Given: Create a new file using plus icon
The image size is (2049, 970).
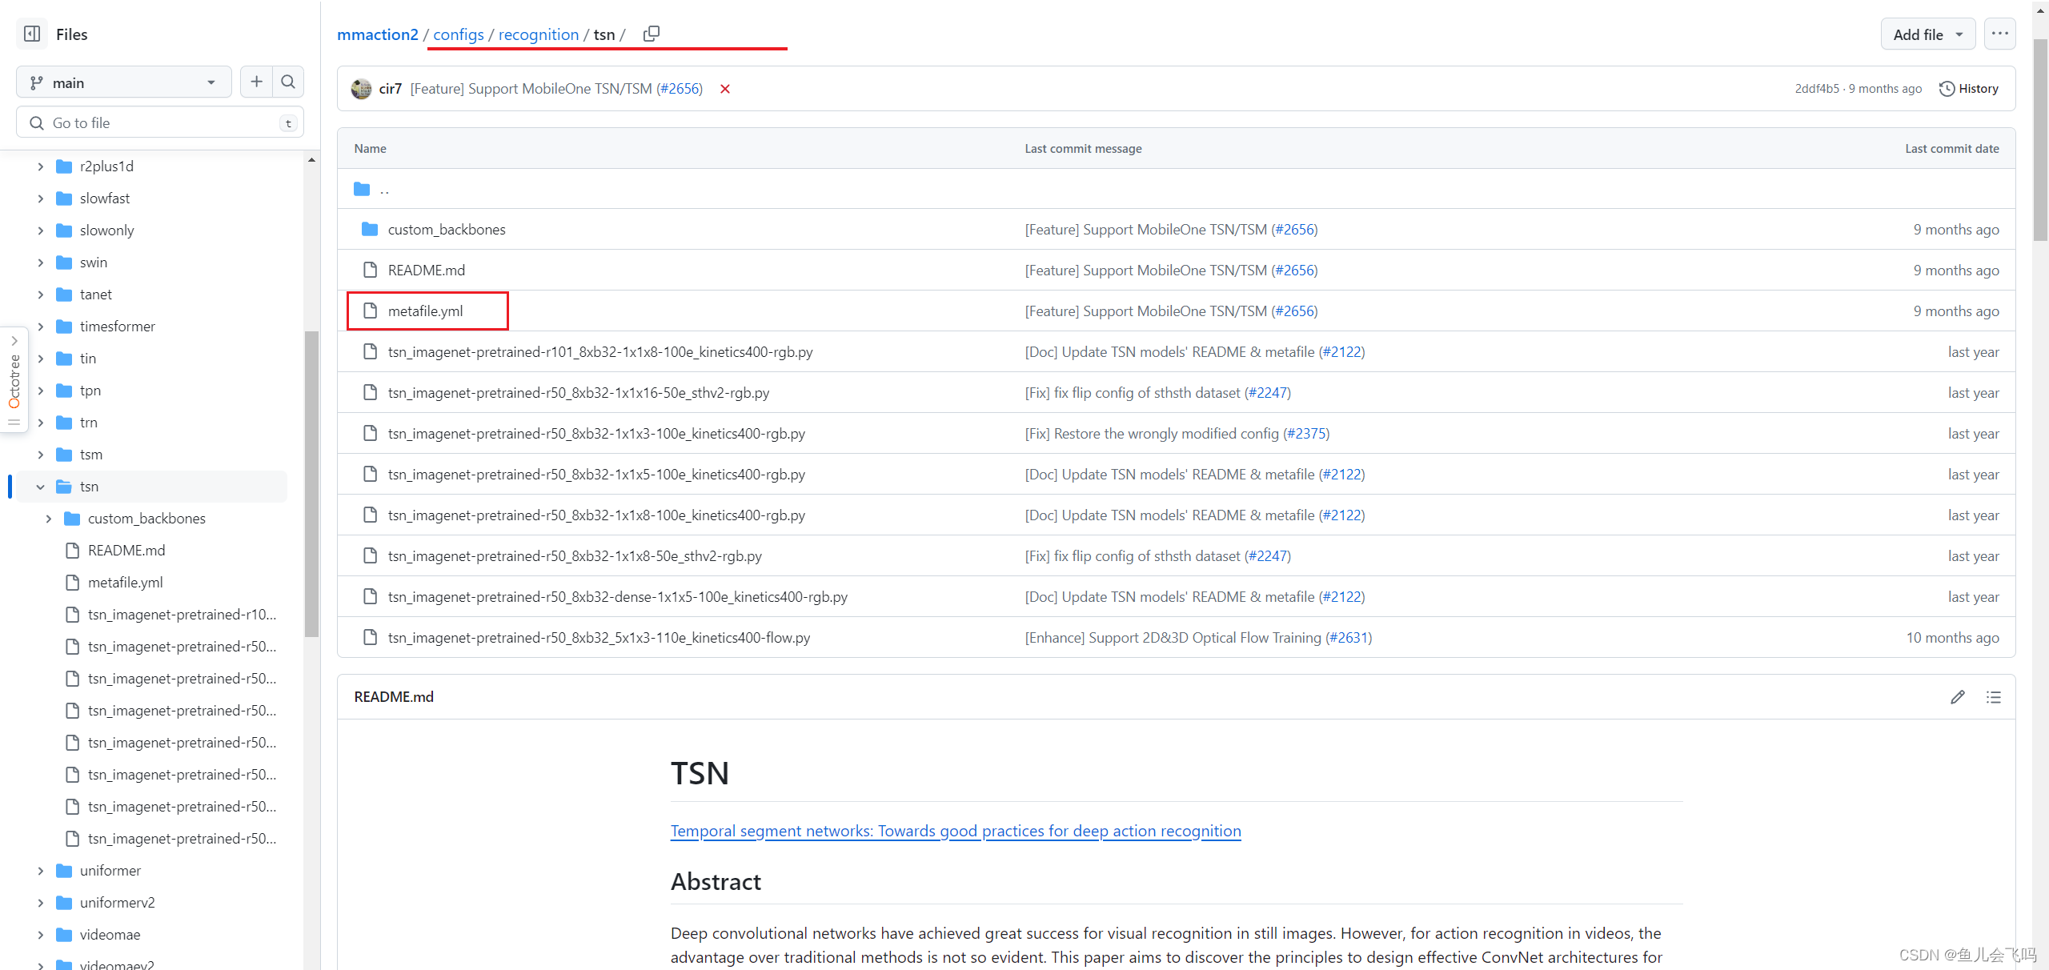Looking at the screenshot, I should click(x=255, y=82).
